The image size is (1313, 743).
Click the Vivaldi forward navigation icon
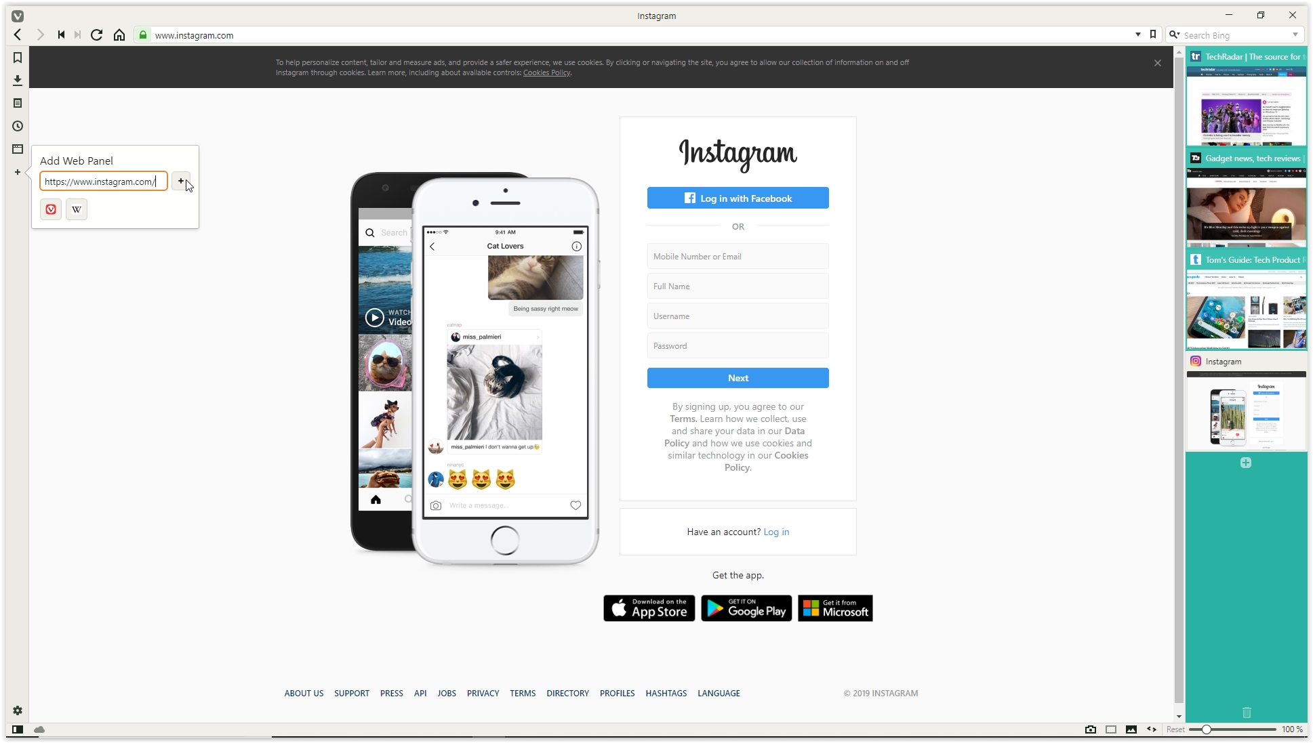[40, 35]
